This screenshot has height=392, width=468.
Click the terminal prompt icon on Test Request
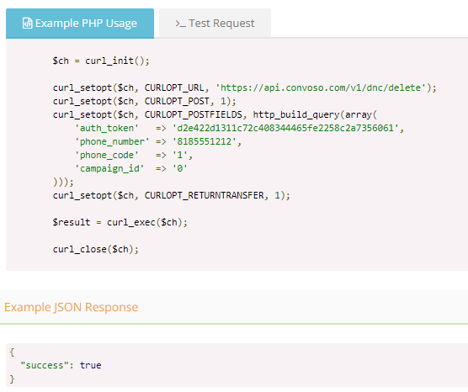point(180,24)
